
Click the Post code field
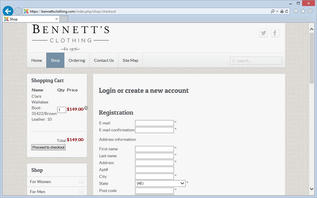tap(154, 191)
